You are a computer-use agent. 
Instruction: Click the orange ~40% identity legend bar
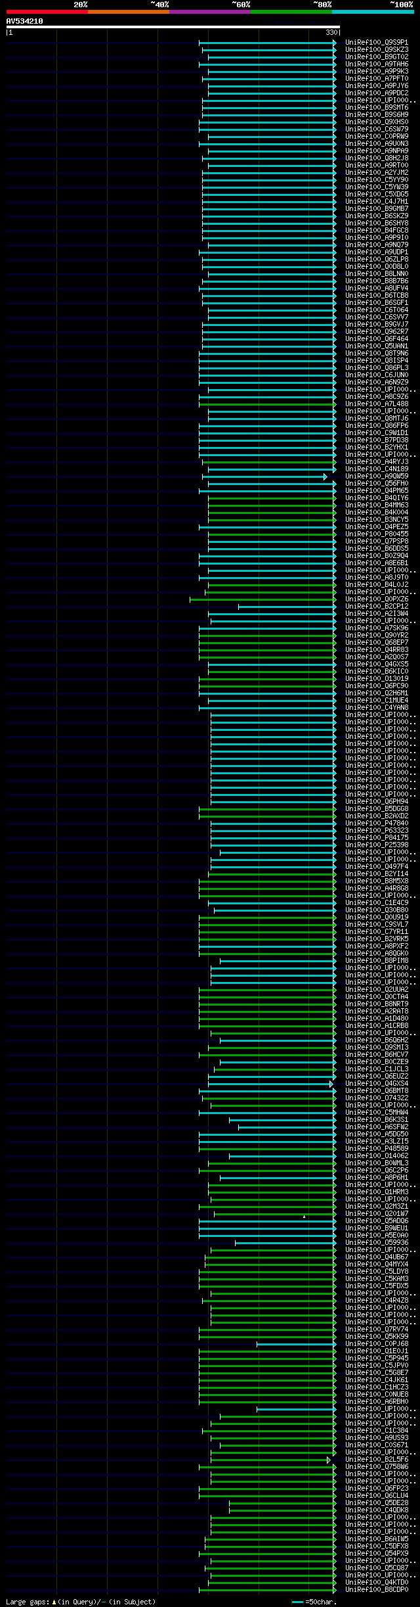(128, 12)
